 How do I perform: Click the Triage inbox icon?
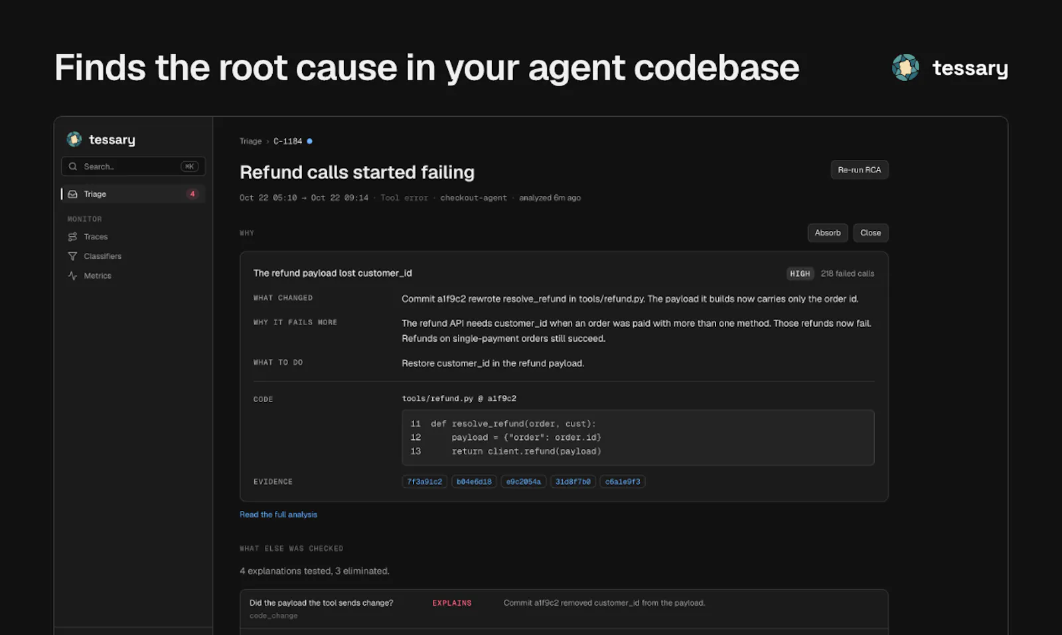tap(73, 194)
